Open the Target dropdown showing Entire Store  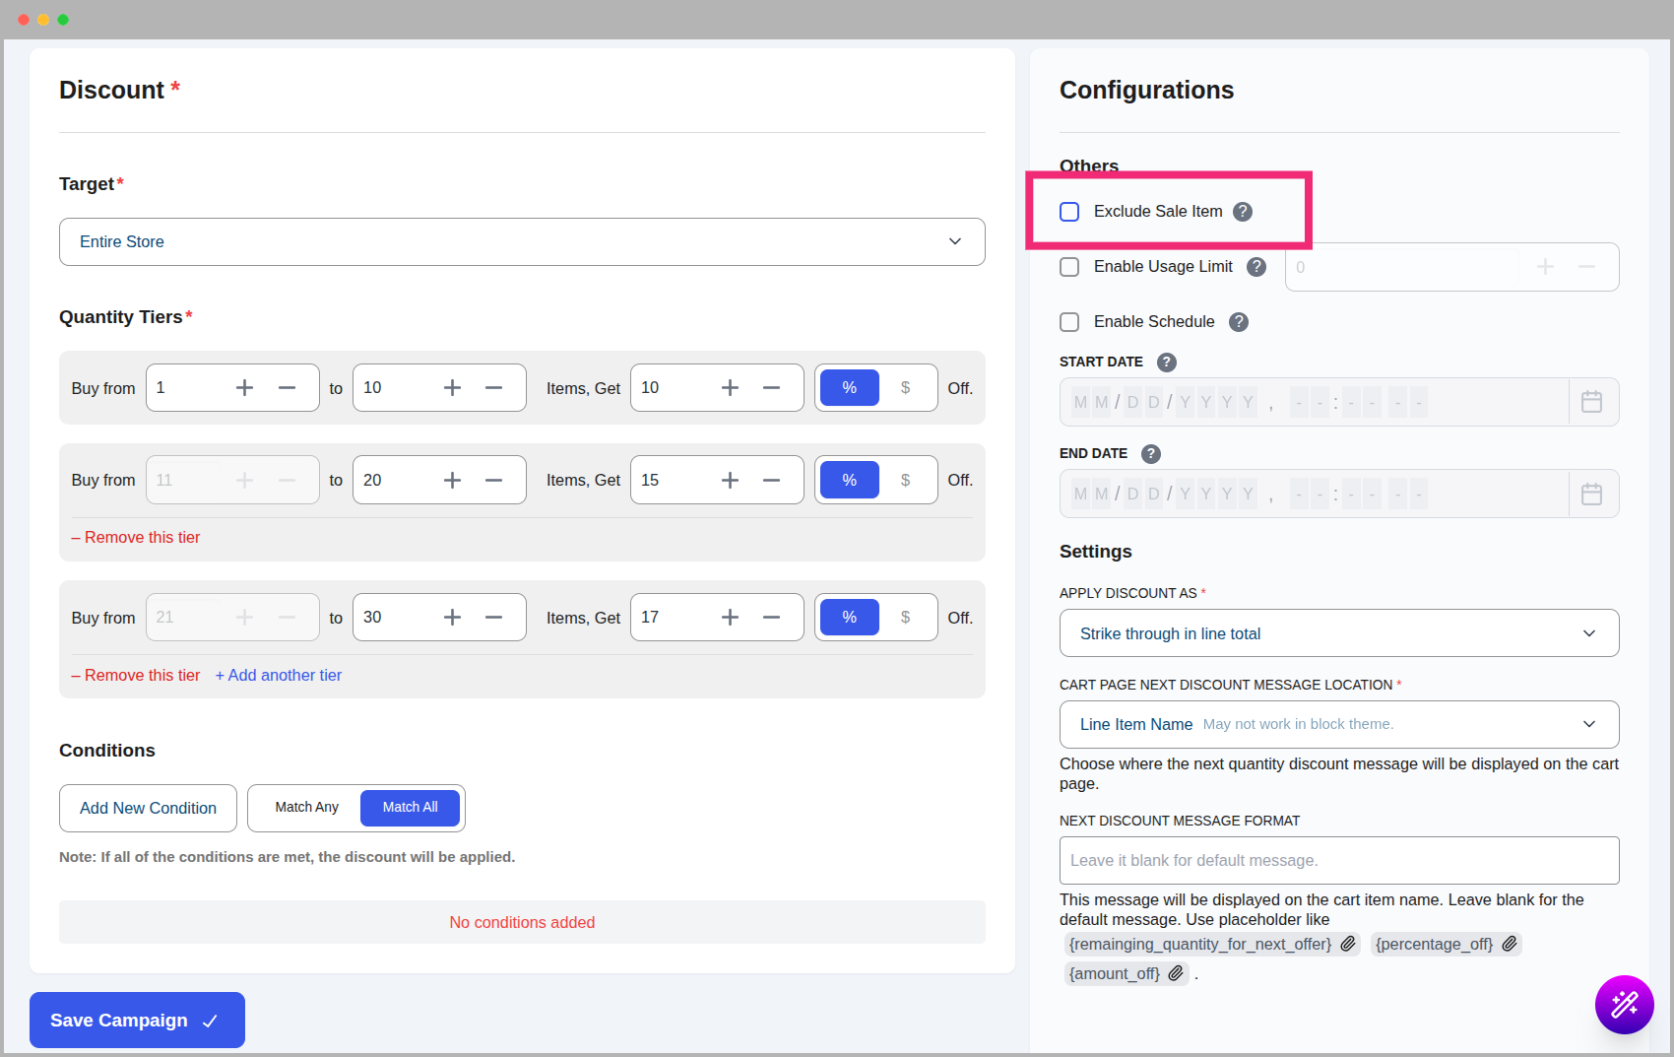[522, 241]
